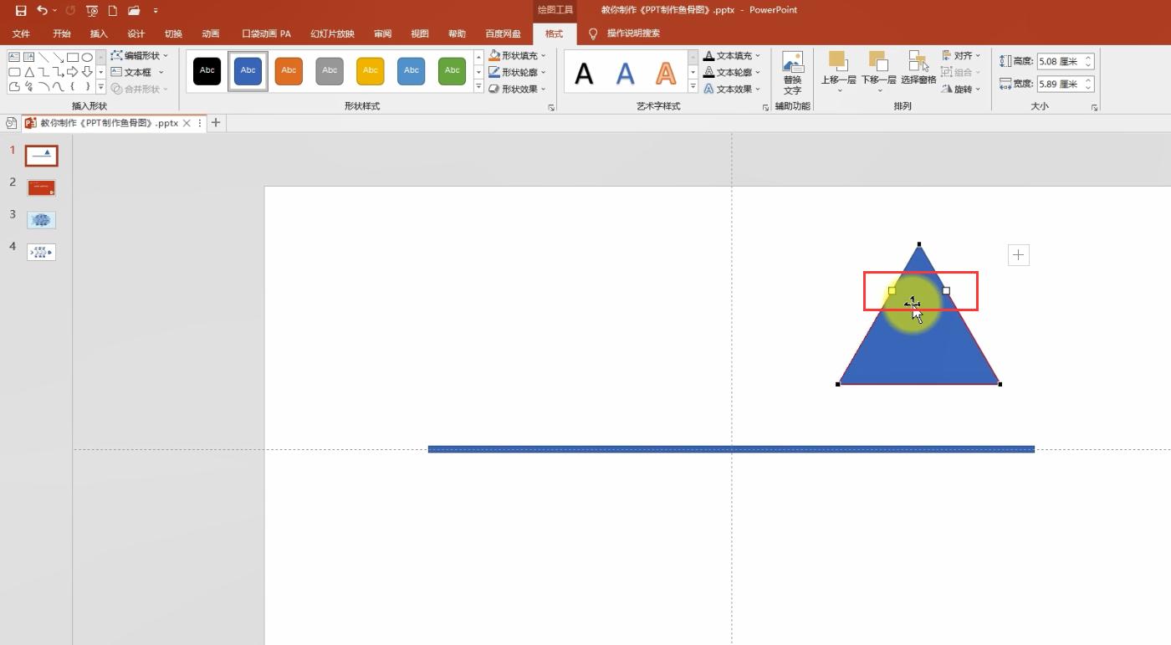Select the blue WordArt style A
Viewport: 1171px width, 645px height.
pos(625,74)
